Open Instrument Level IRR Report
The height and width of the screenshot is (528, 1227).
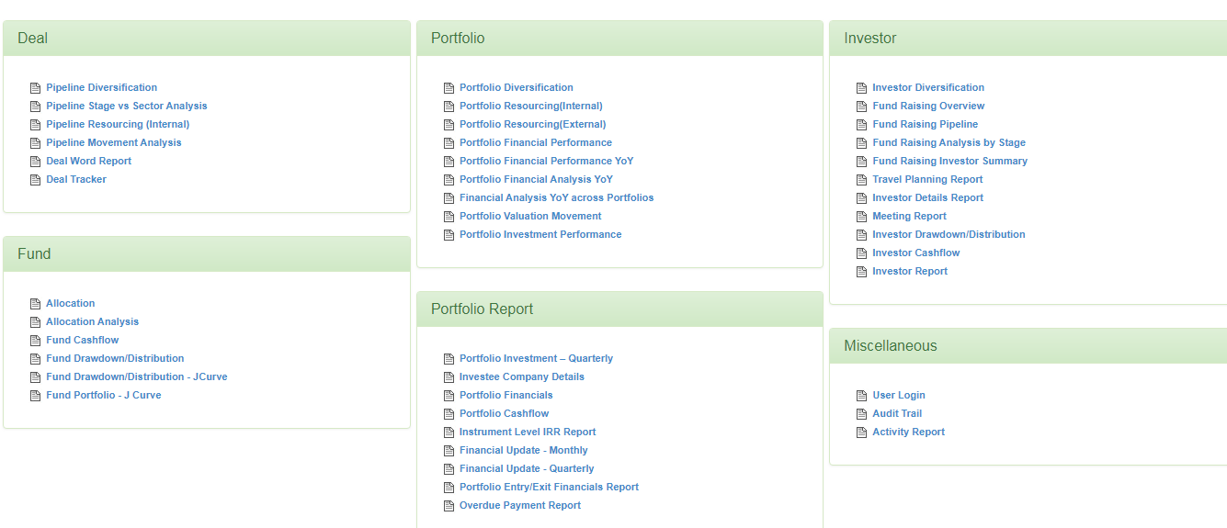[528, 432]
